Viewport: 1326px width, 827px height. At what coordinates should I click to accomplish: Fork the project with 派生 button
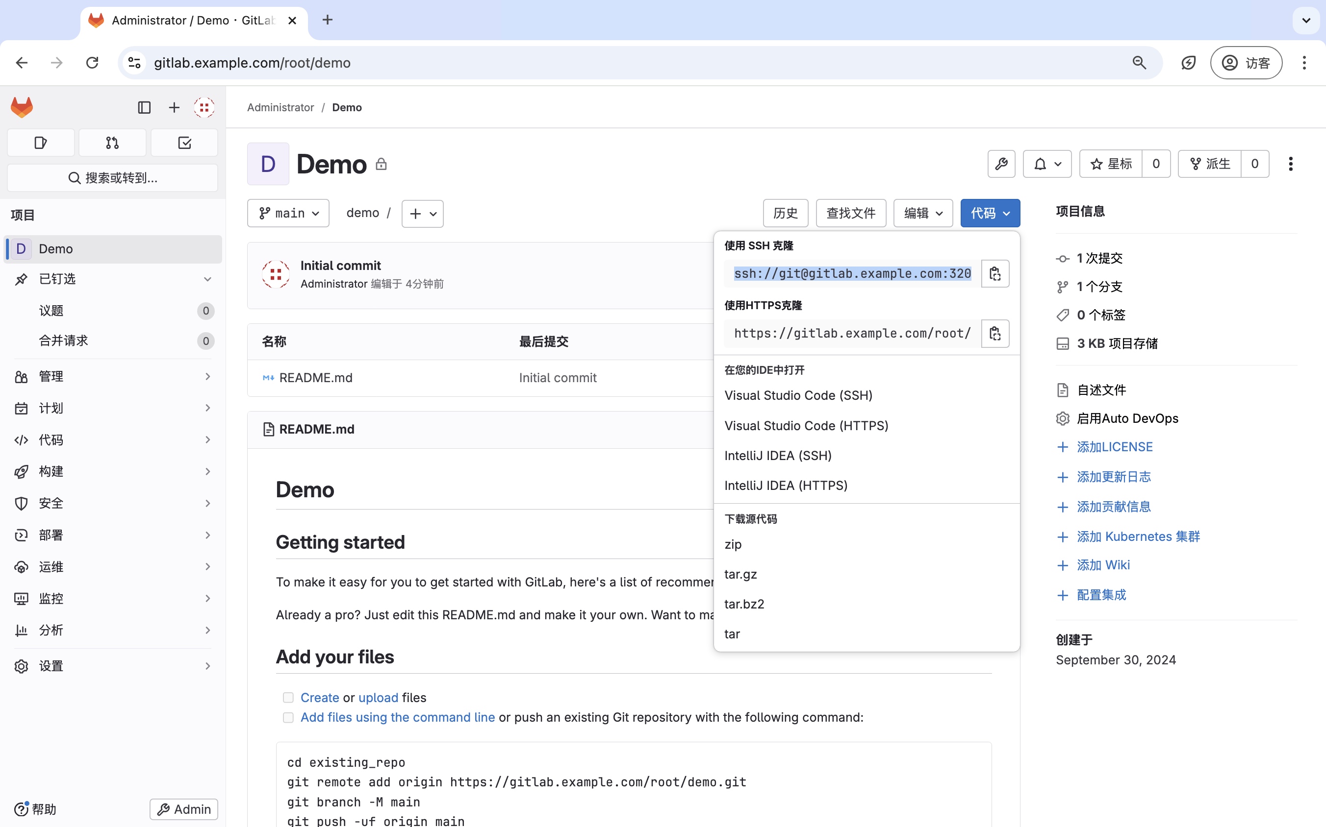(1209, 164)
